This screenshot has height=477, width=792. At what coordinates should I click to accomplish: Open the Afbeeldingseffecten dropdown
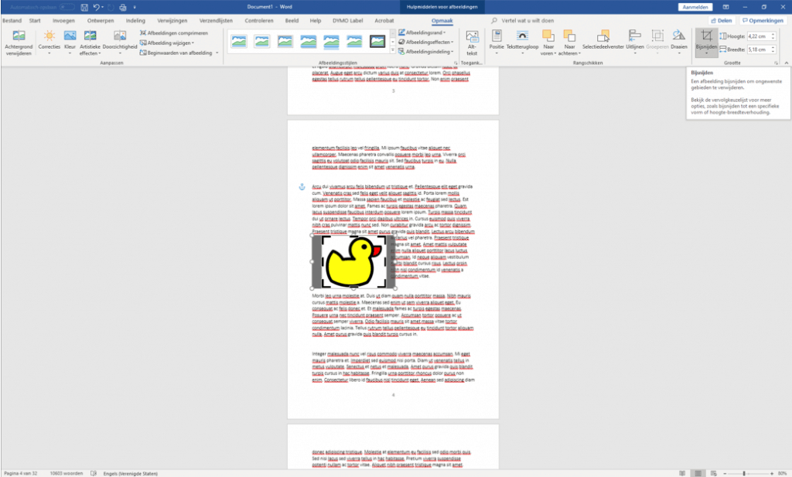coord(426,42)
